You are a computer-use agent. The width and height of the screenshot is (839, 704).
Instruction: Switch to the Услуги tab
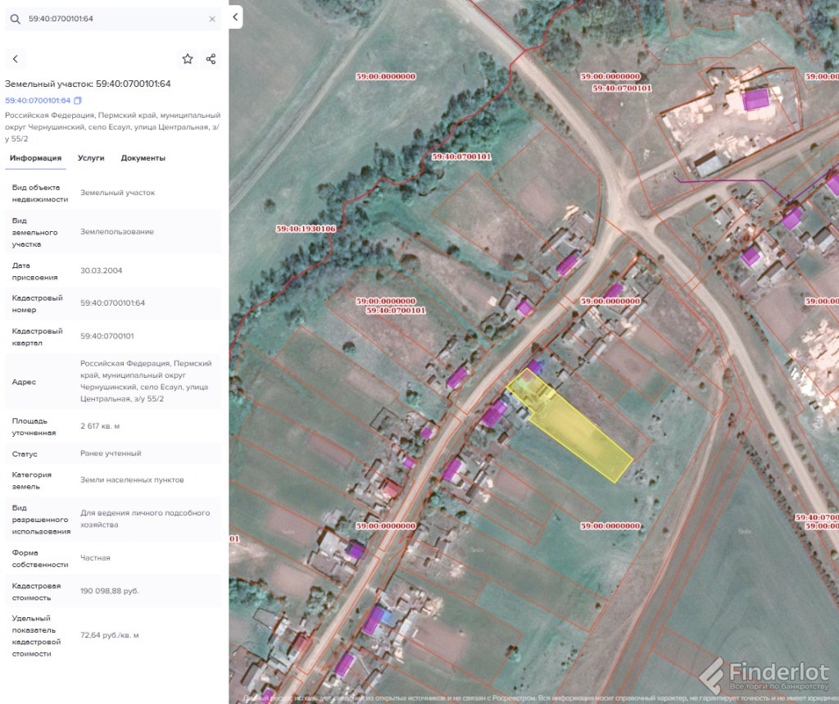point(91,158)
